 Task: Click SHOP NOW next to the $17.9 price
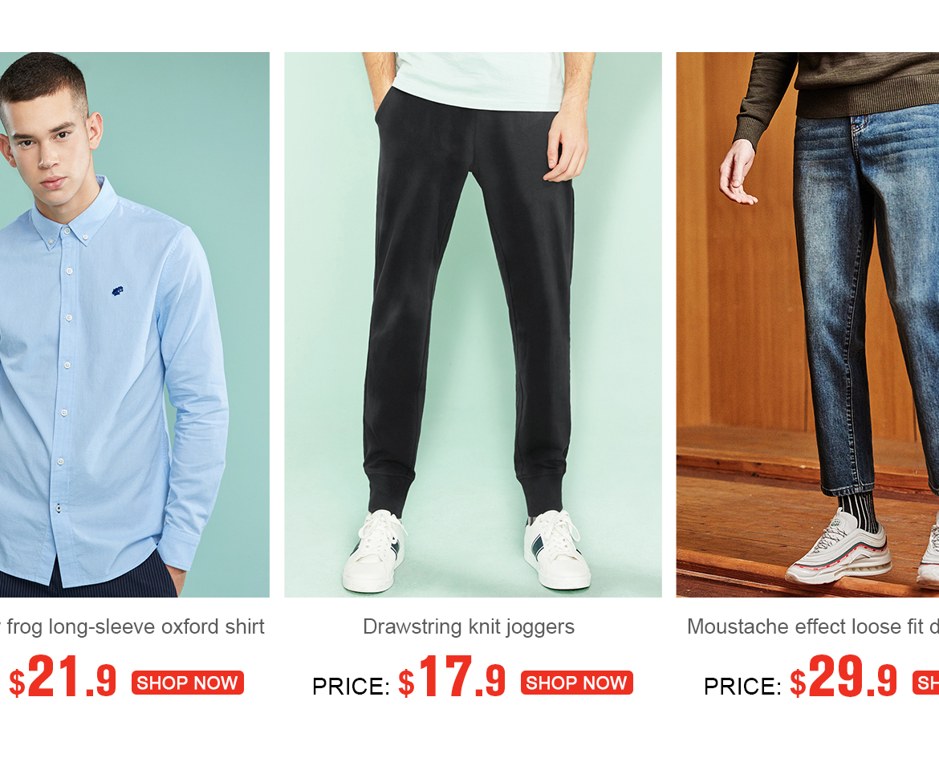click(577, 683)
